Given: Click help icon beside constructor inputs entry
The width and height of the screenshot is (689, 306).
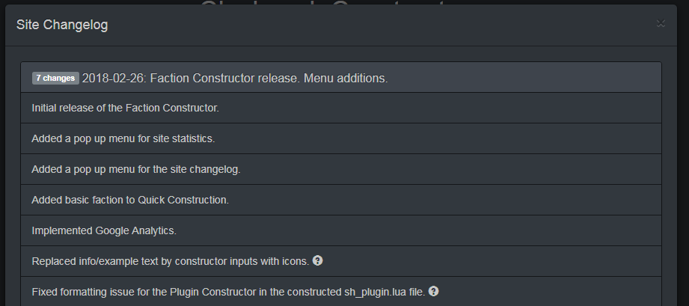Looking at the screenshot, I should click(318, 260).
